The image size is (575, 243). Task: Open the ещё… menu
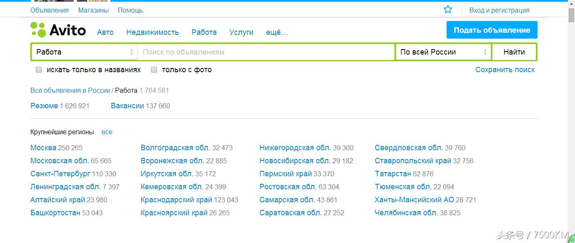click(277, 32)
